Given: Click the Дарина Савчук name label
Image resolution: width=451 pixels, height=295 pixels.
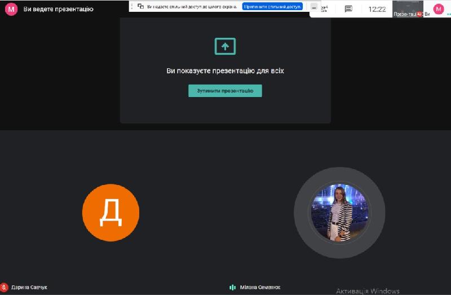Looking at the screenshot, I should (29, 287).
